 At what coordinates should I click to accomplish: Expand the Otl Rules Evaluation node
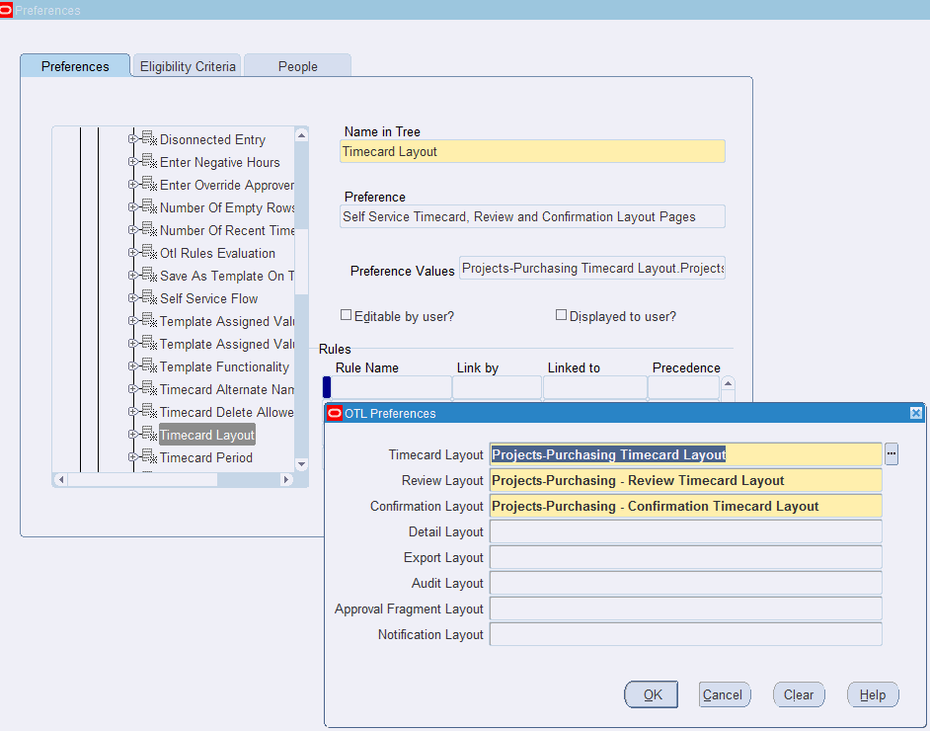pyautogui.click(x=133, y=253)
